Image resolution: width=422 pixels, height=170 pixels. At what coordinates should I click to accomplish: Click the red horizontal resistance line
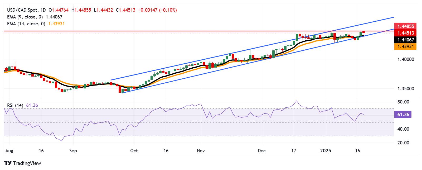tap(198, 31)
